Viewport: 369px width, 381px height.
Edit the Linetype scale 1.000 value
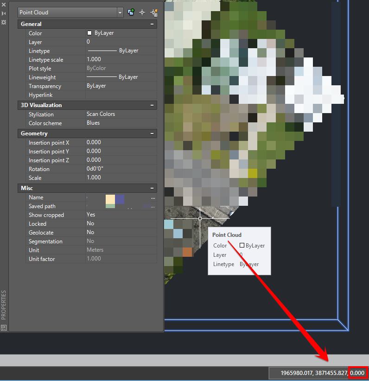(x=121, y=59)
